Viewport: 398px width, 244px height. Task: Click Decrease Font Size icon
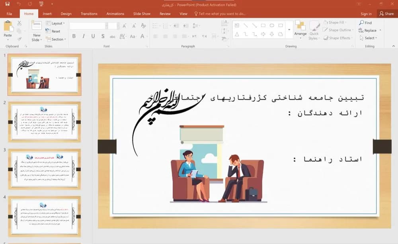(134, 26)
